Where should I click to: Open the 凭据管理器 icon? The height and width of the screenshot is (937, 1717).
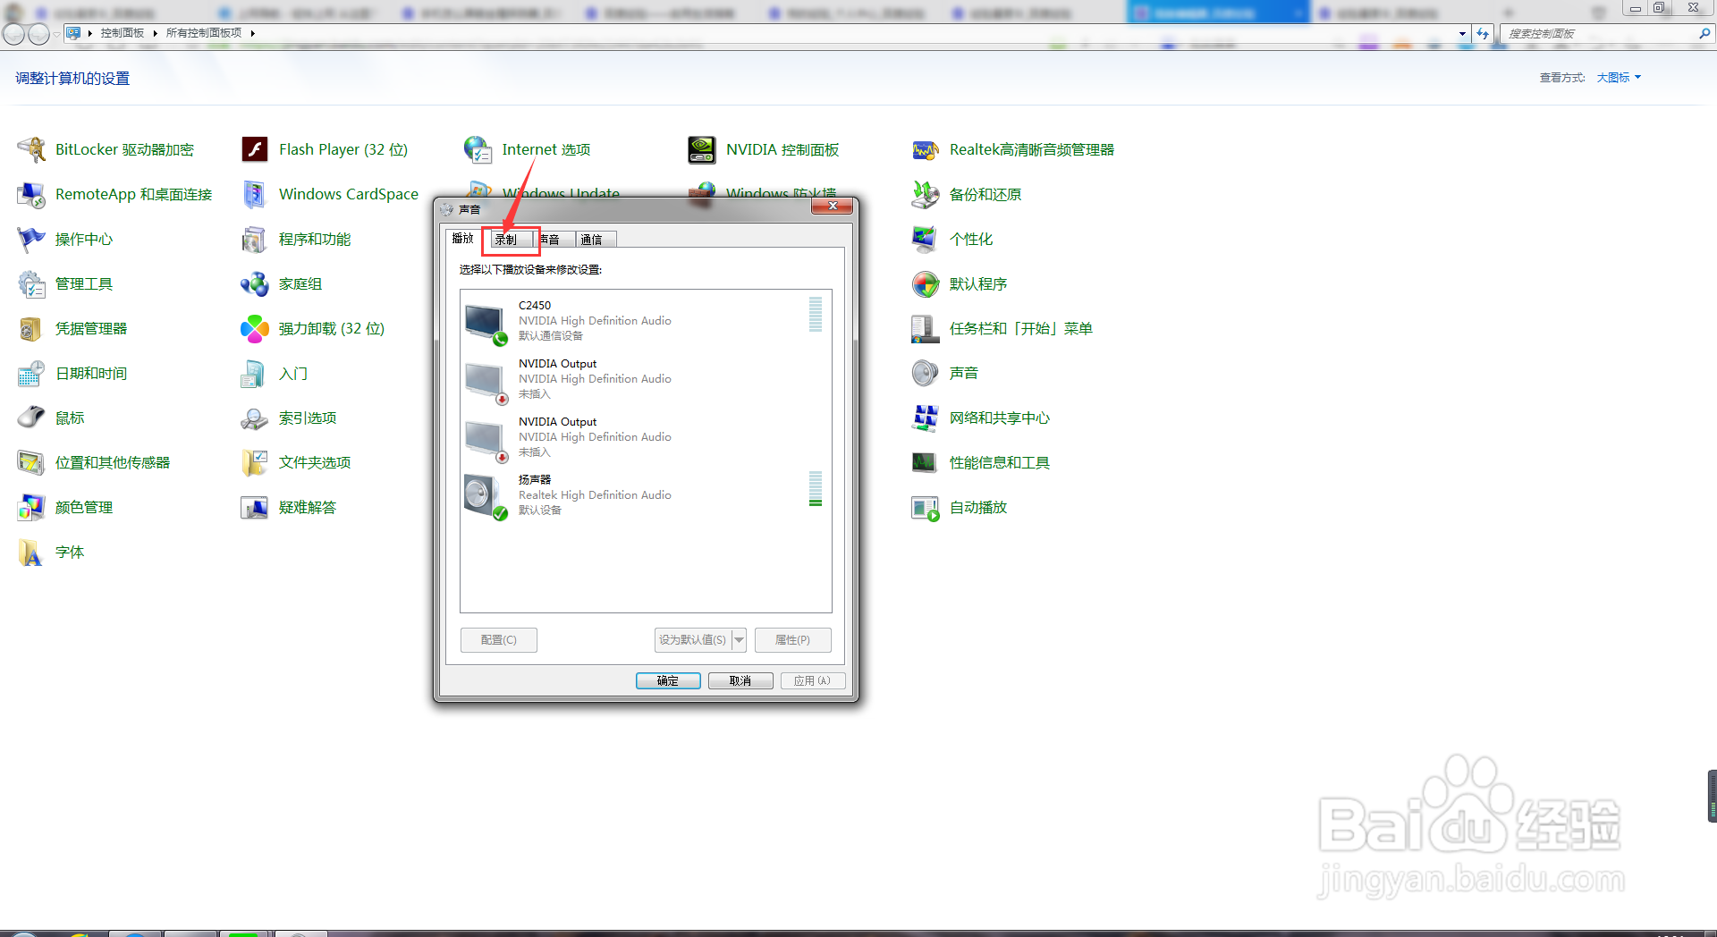32,328
